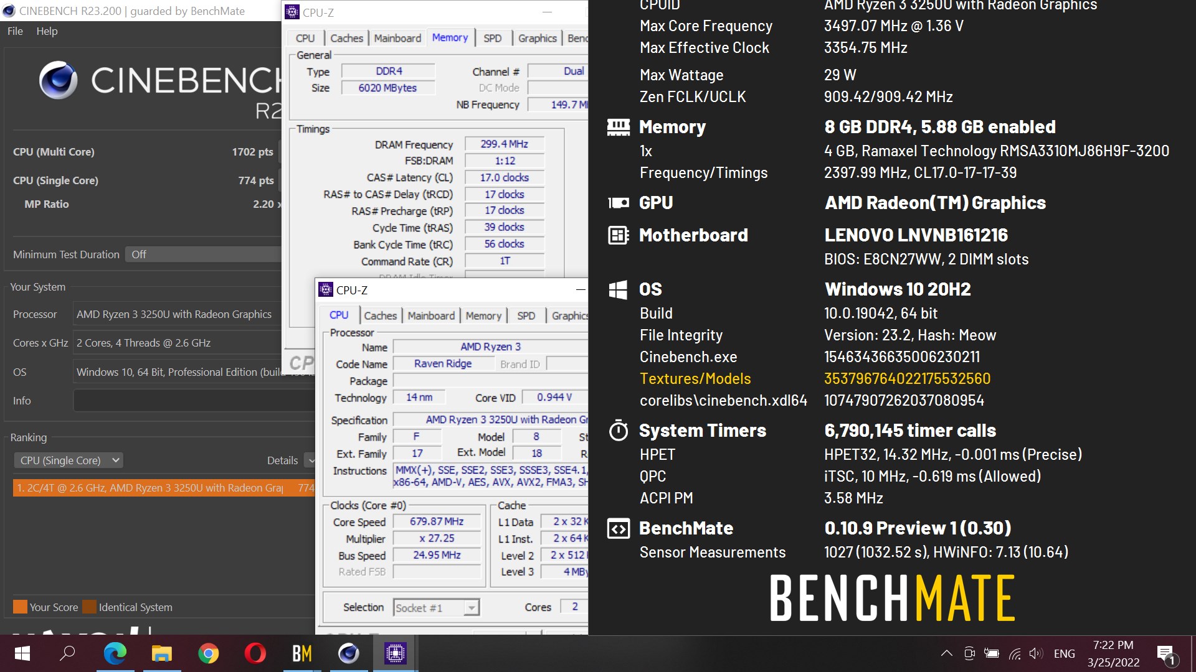Select the orange ranking entry for Ryzen 3 3250U

click(164, 488)
